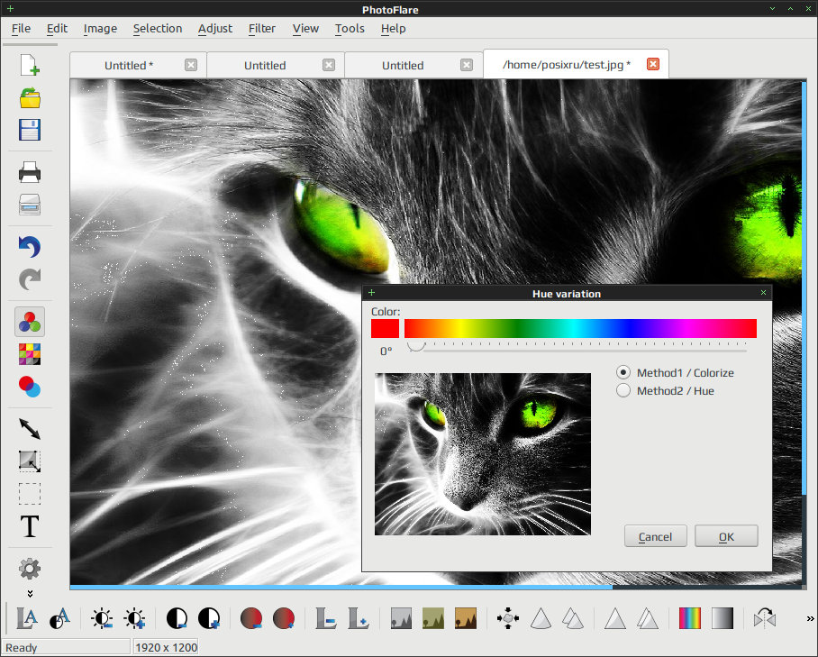Open the Image menu
The image size is (818, 657).
click(x=100, y=28)
